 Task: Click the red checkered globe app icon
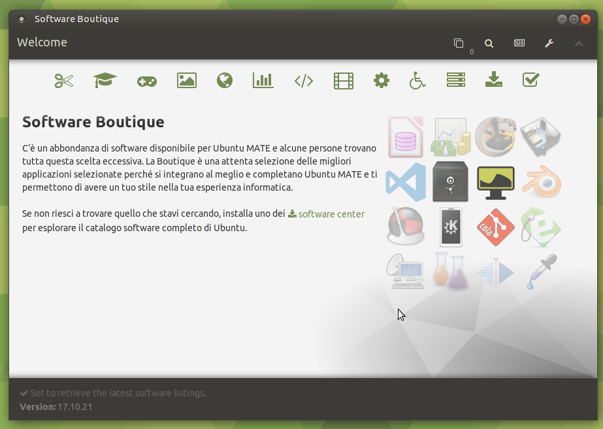click(x=406, y=226)
